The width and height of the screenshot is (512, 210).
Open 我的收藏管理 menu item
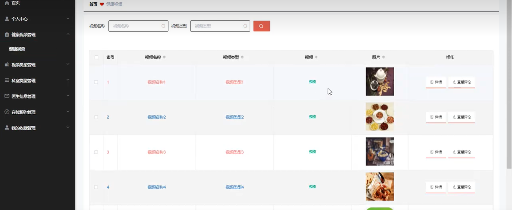[x=37, y=128]
